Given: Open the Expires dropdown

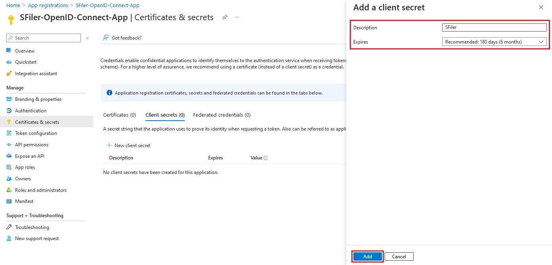Looking at the screenshot, I should point(494,42).
